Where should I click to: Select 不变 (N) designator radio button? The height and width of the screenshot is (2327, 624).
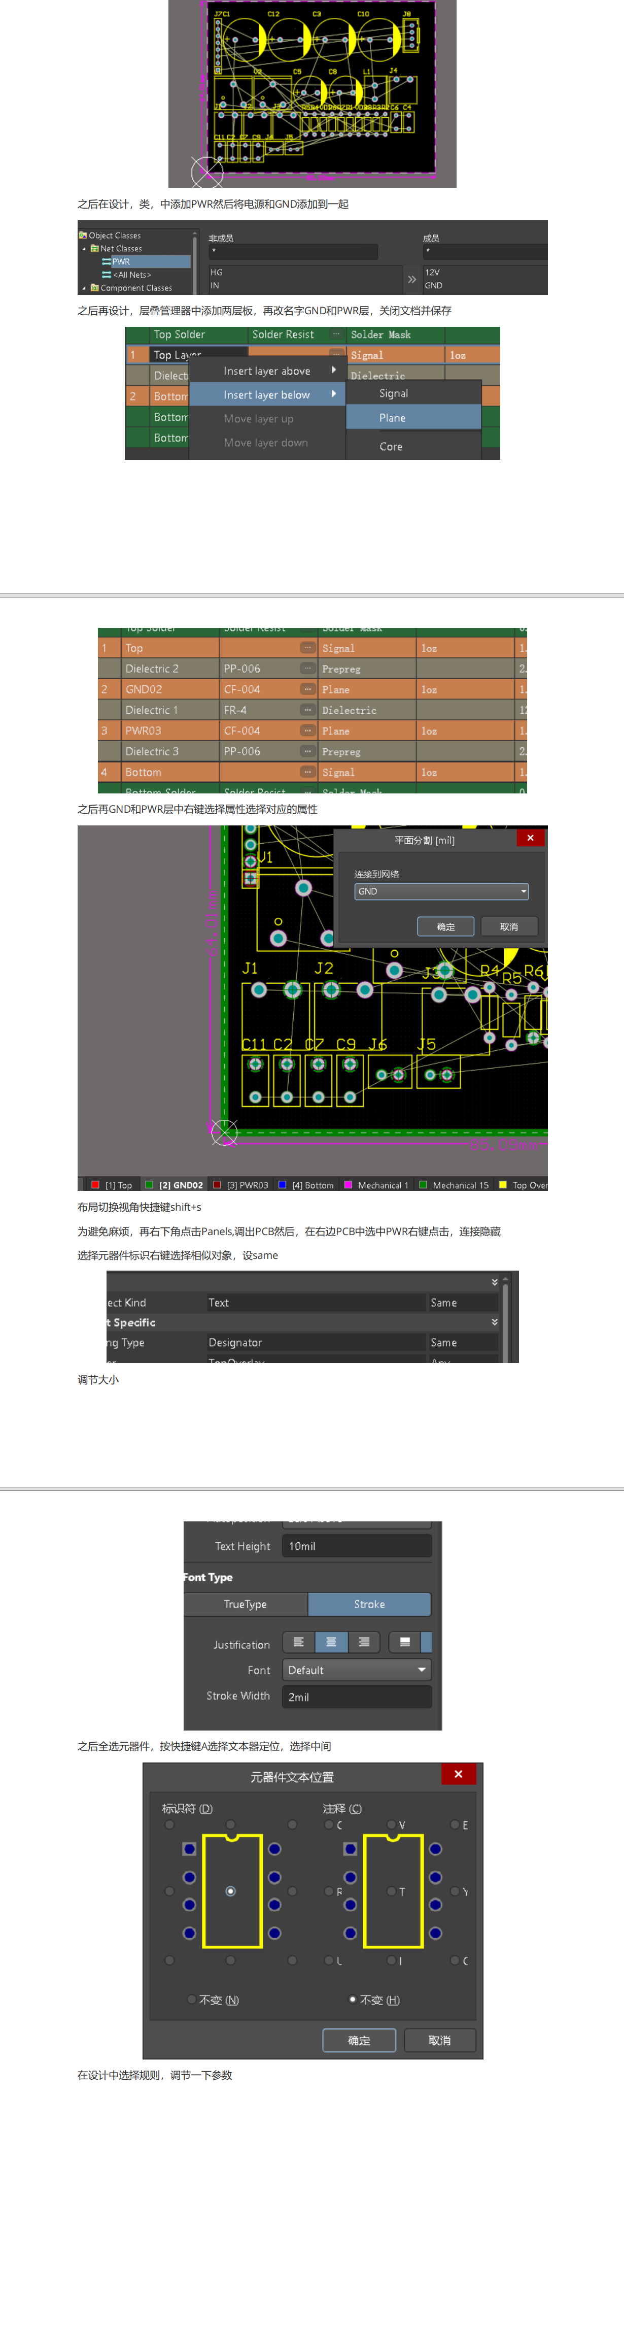[191, 2000]
